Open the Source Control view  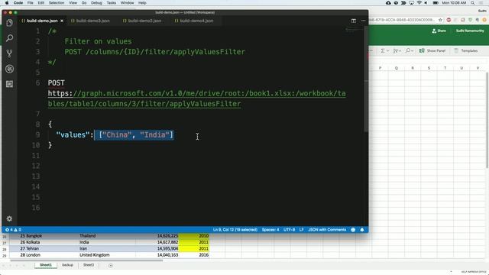(9, 53)
